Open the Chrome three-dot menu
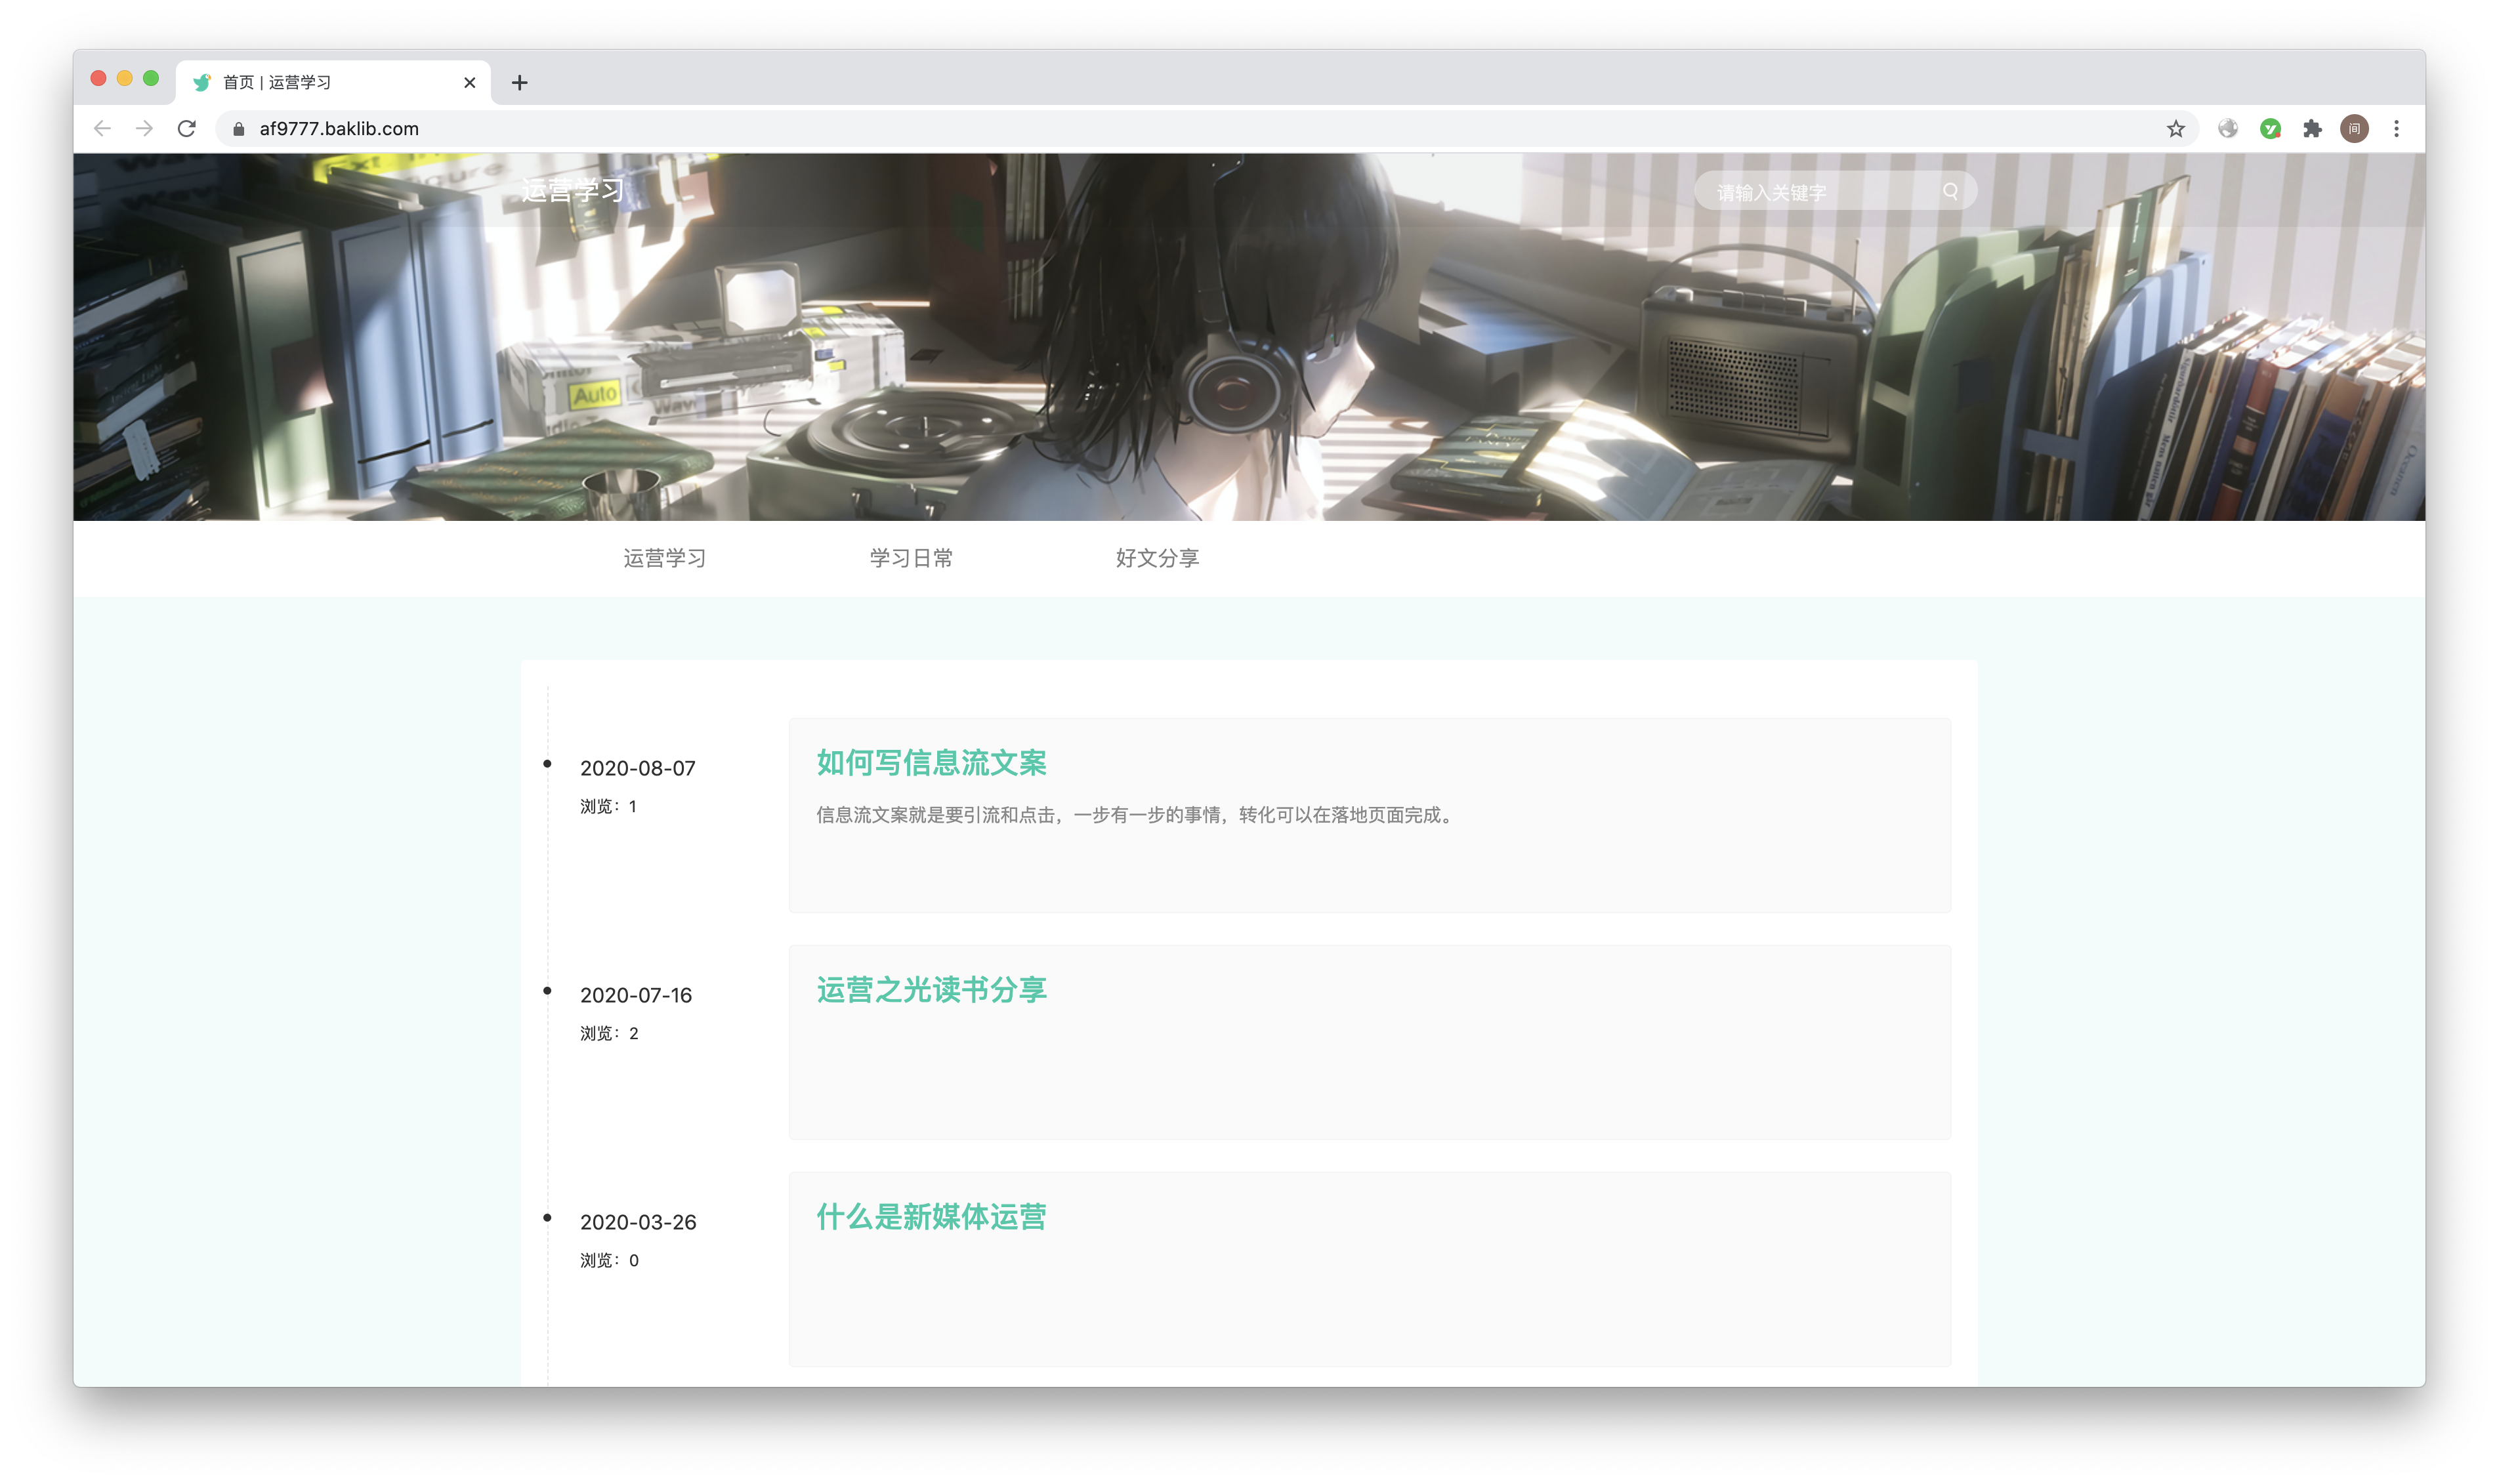2499x1484 pixels. coord(2396,129)
